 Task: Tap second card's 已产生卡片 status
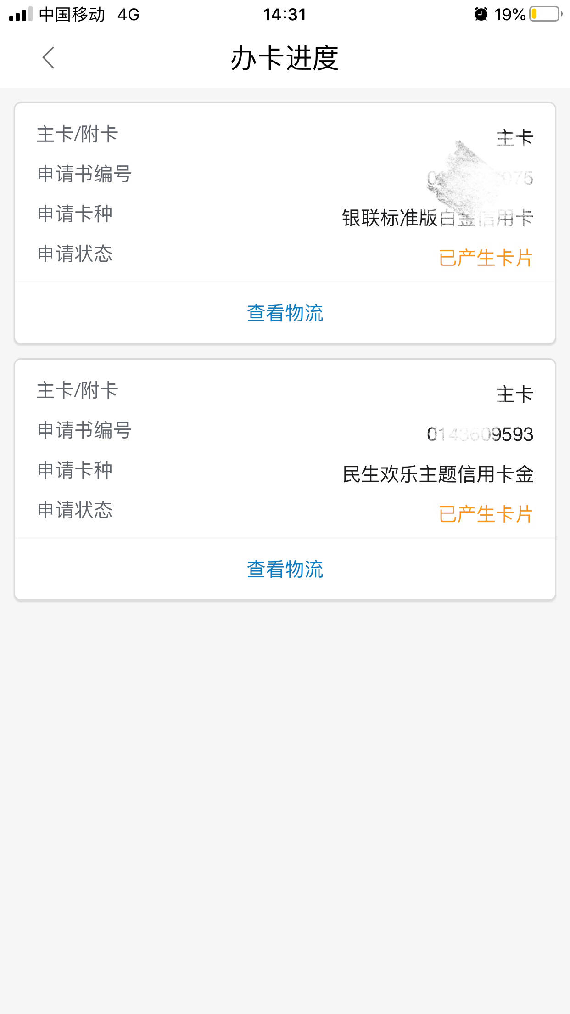pyautogui.click(x=486, y=514)
